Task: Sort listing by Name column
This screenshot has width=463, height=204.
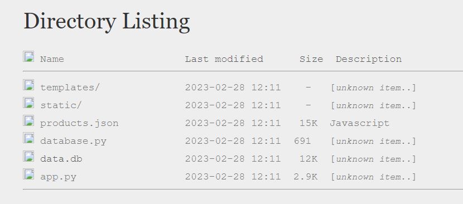Action: 52,59
